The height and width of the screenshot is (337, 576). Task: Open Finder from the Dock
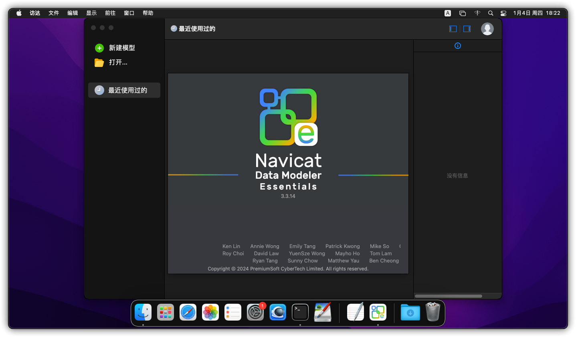tap(143, 312)
